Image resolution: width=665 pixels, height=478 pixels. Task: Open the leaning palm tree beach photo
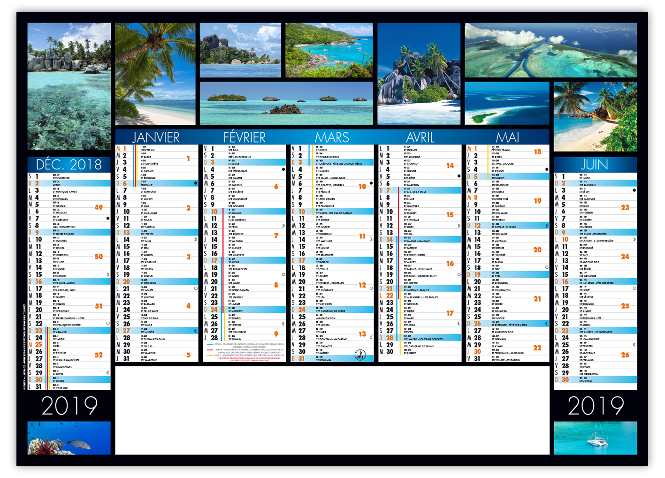155,74
